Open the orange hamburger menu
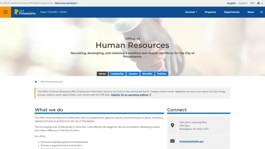Screen dimensions: 265x149 pyautogui.click(x=6, y=12)
